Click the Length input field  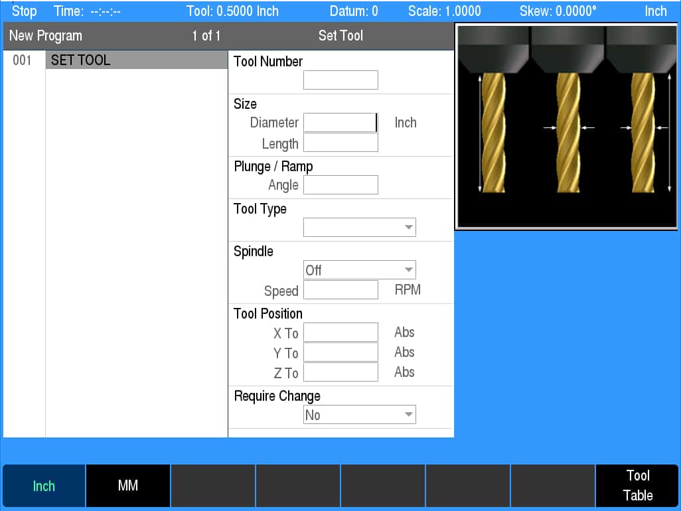pos(340,143)
